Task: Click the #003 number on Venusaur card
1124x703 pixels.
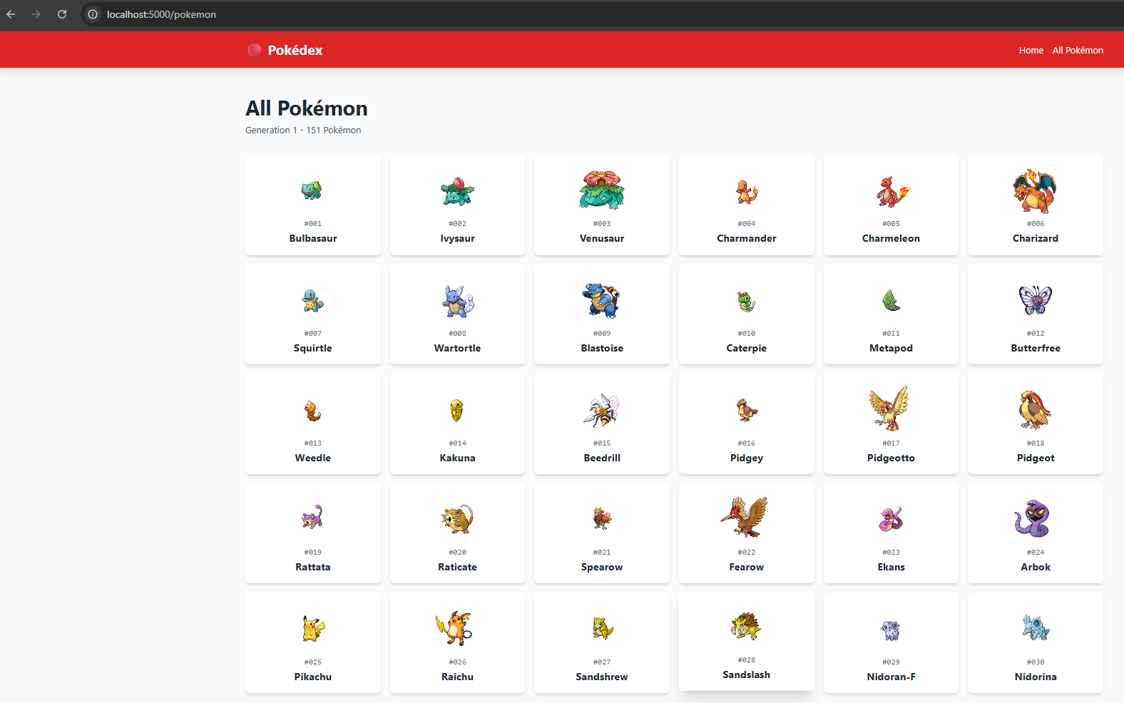Action: [x=602, y=223]
